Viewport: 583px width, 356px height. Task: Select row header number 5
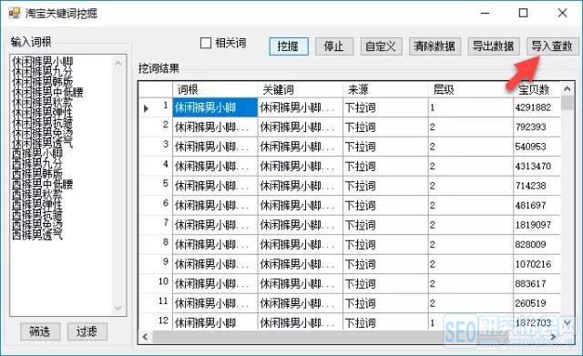coord(156,186)
